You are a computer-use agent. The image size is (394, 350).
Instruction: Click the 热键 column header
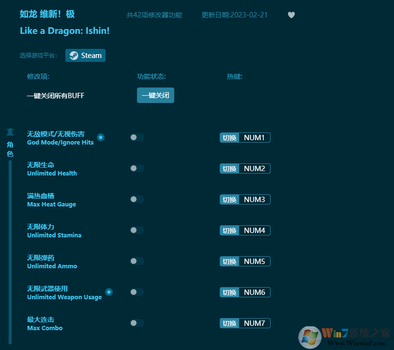235,76
